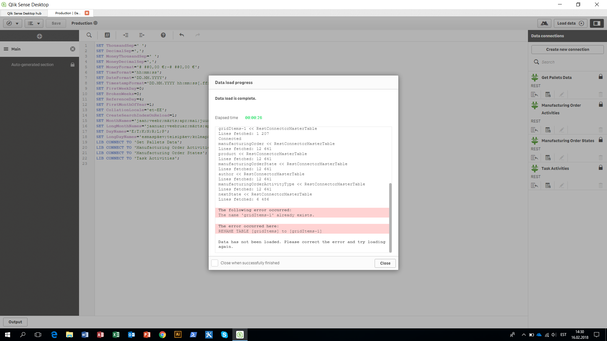
Task: Click the Load data button
Action: coord(570,23)
